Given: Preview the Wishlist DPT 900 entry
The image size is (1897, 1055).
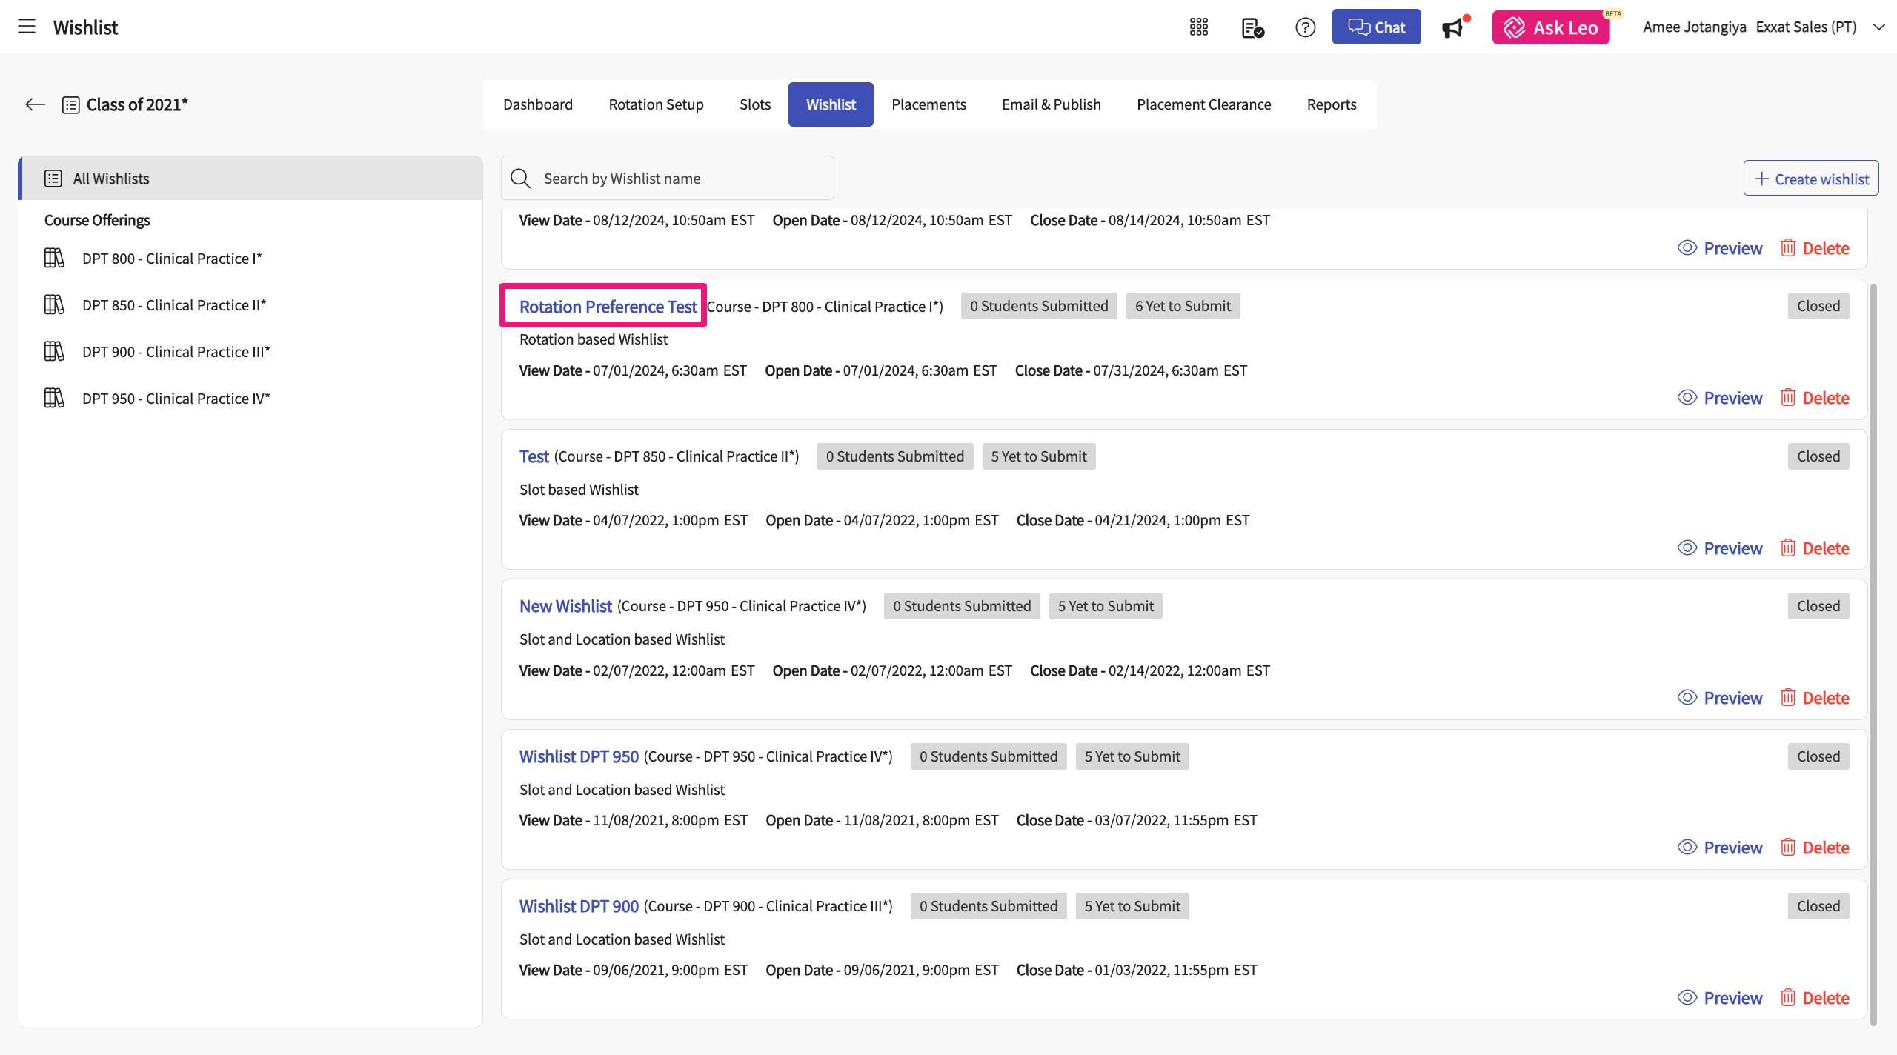Looking at the screenshot, I should pyautogui.click(x=1719, y=998).
